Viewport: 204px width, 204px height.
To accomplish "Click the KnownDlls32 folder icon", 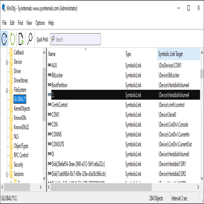I will pos(11,127).
